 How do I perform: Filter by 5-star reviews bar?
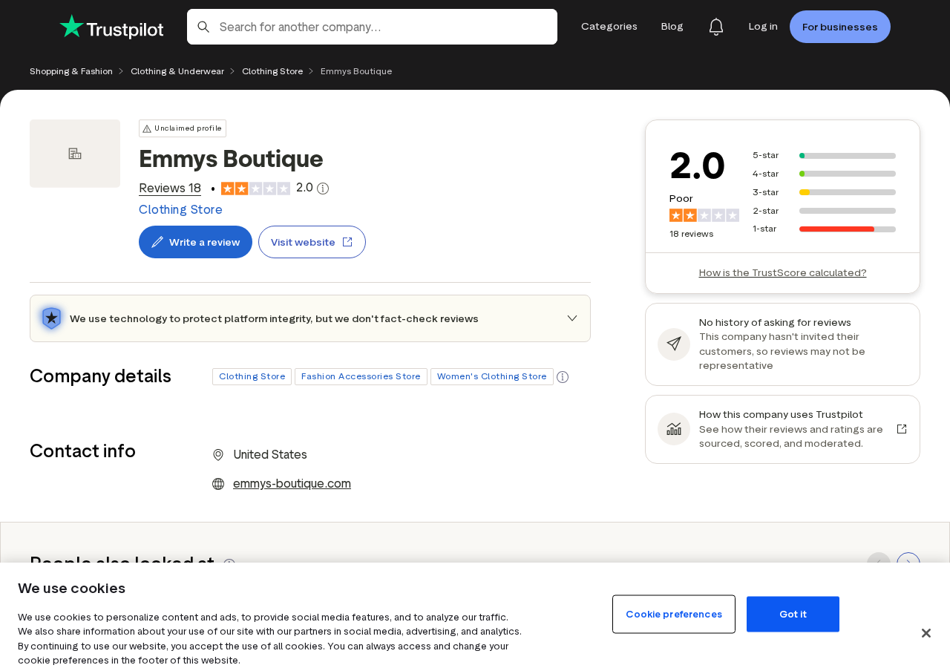(x=824, y=155)
